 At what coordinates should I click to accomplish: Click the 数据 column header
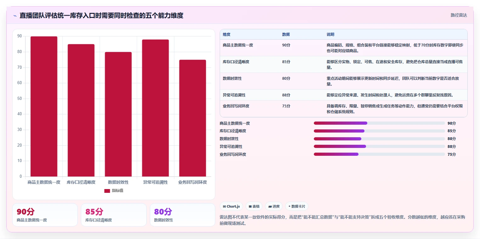[286, 35]
